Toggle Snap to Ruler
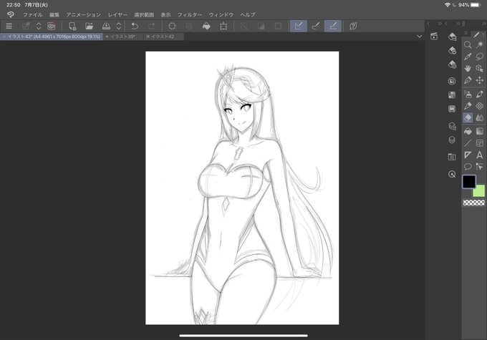This screenshot has height=340, width=487. pos(299,26)
